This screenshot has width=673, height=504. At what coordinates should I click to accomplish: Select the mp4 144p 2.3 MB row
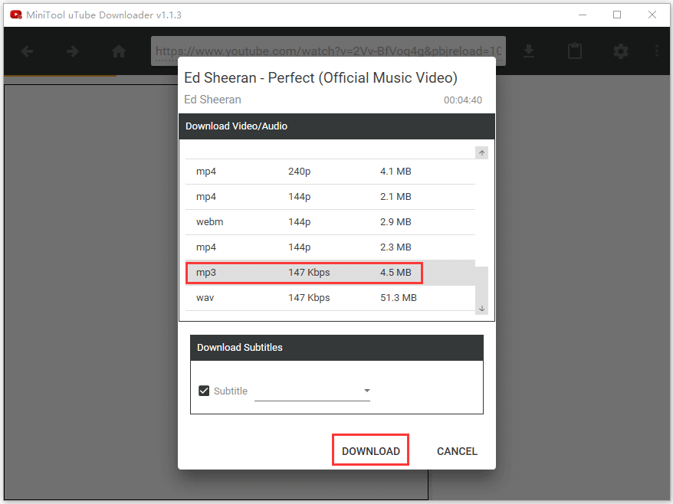330,247
